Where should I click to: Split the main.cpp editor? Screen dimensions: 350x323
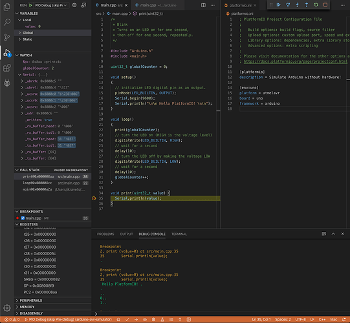[203, 5]
